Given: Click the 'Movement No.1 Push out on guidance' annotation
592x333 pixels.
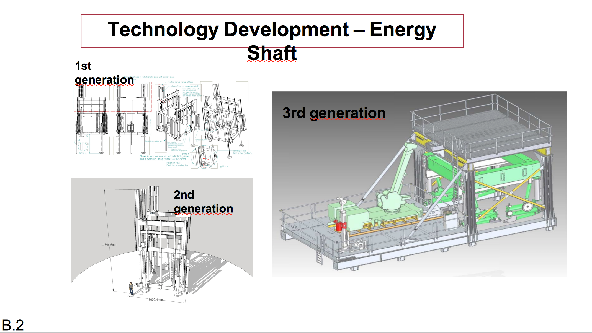Looking at the screenshot, I should 242,152.
